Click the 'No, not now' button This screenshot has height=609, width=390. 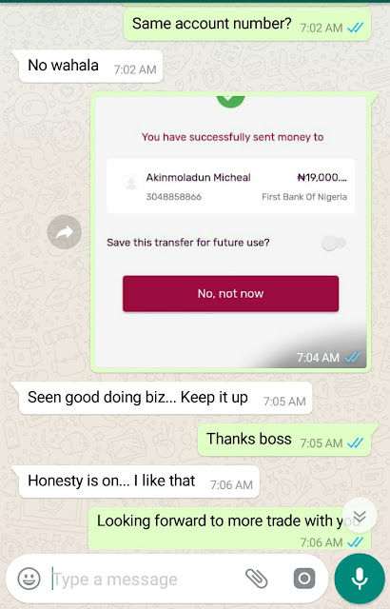[230, 293]
